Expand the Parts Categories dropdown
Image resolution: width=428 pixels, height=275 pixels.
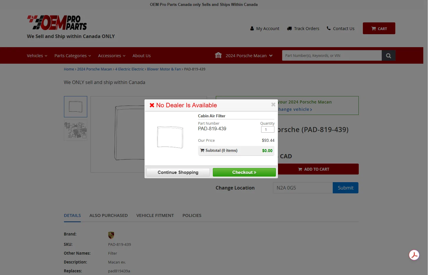(73, 56)
